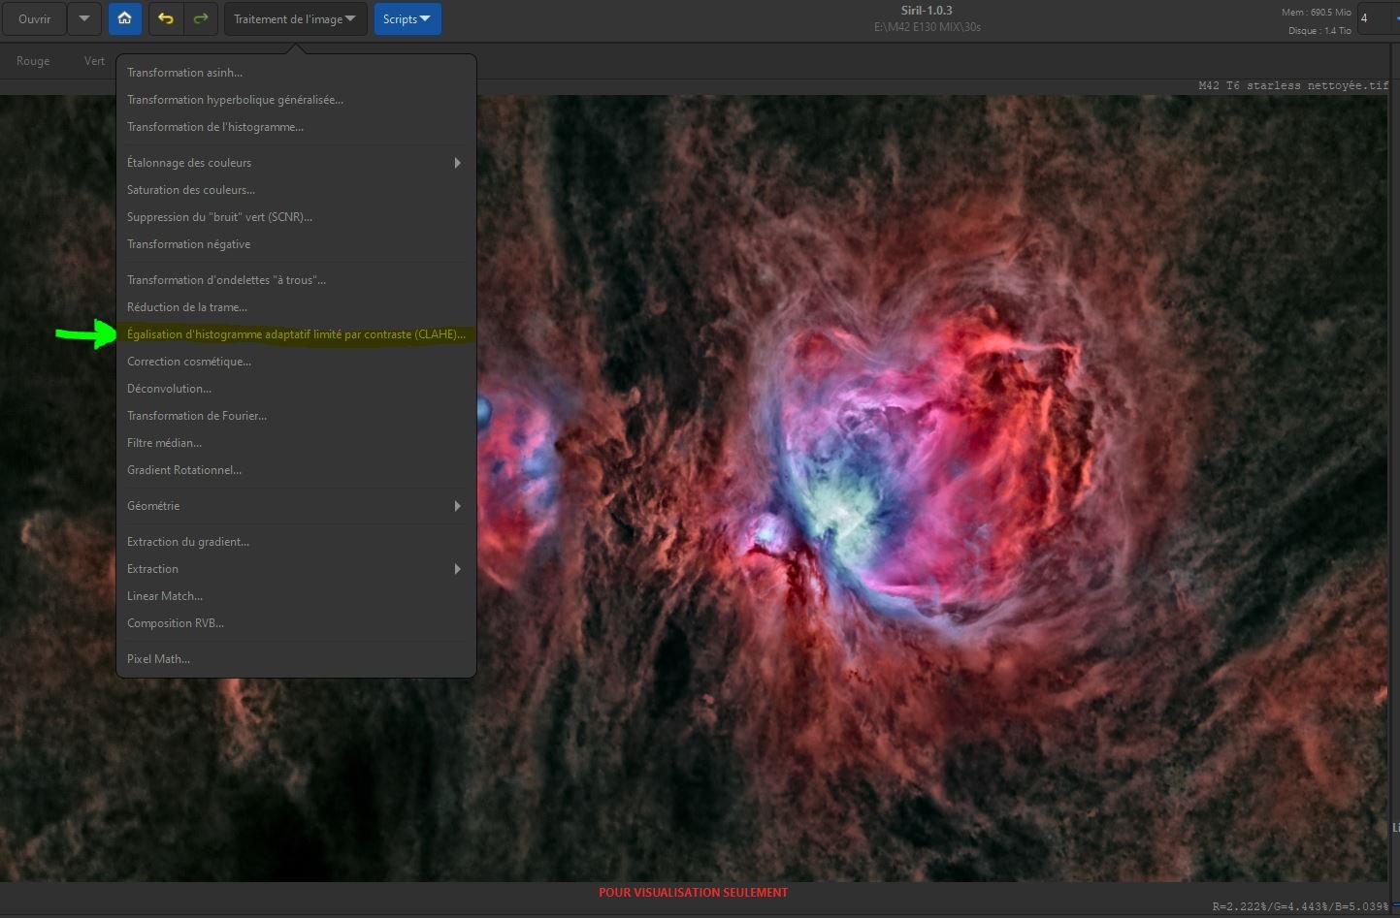
Task: Click the file name M42 T6 starless nettoyée.tif
Action: 1293,85
